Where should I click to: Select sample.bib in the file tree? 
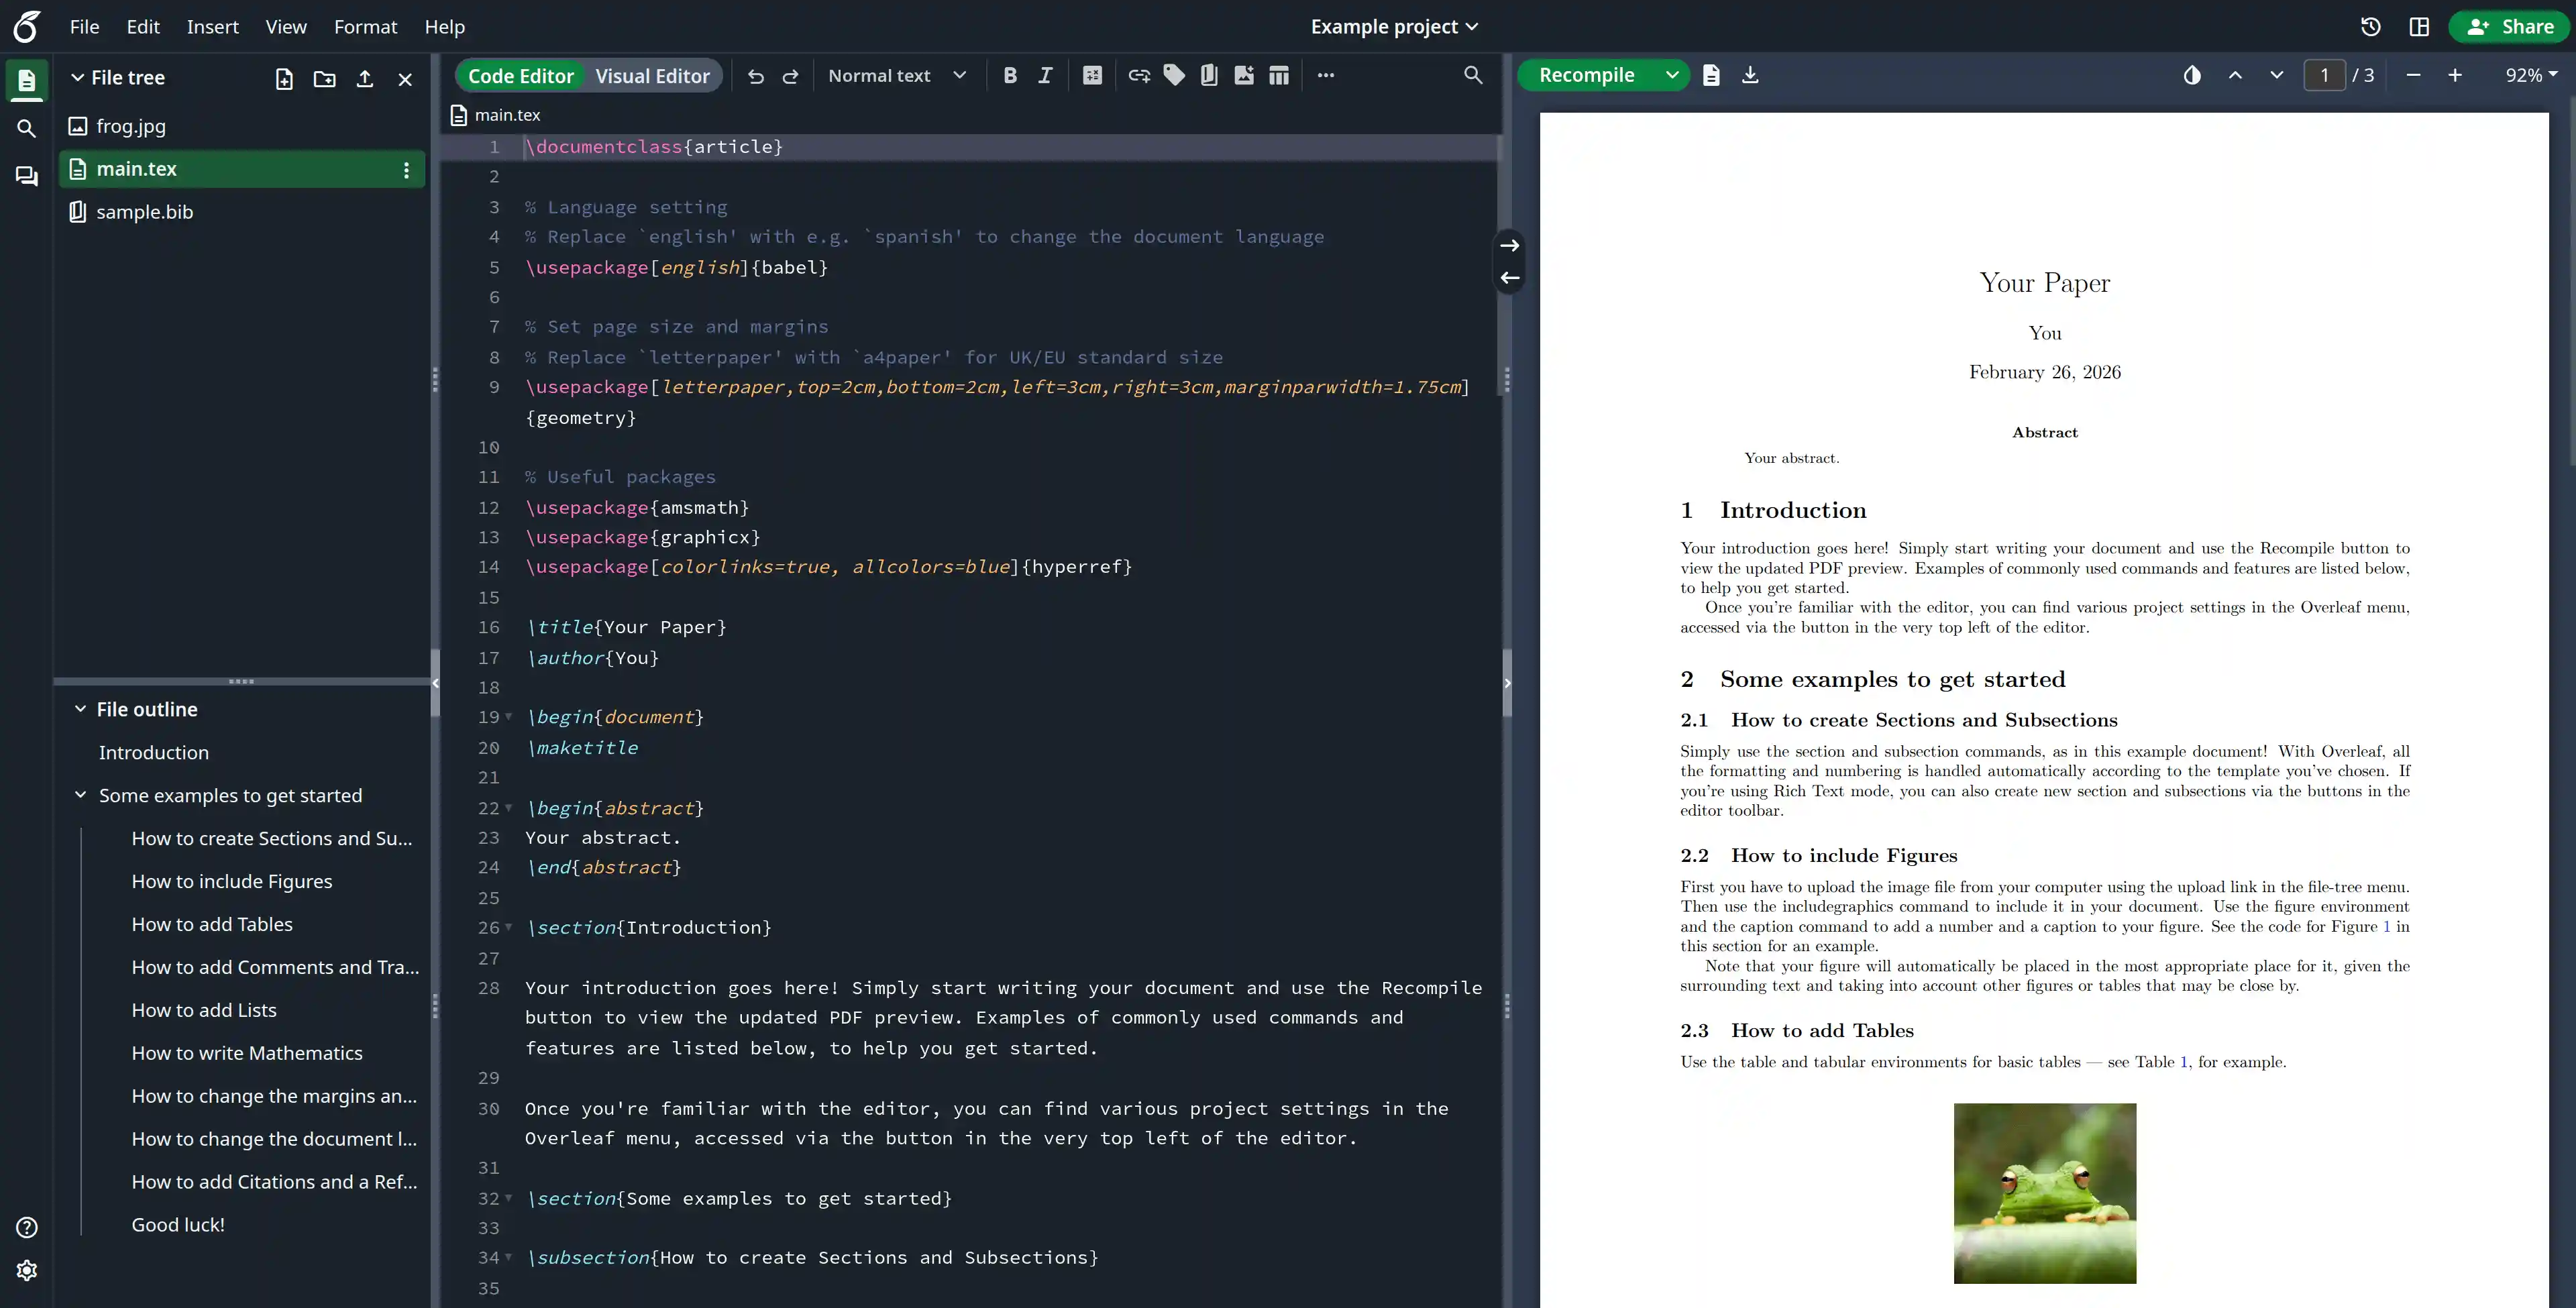pos(146,212)
